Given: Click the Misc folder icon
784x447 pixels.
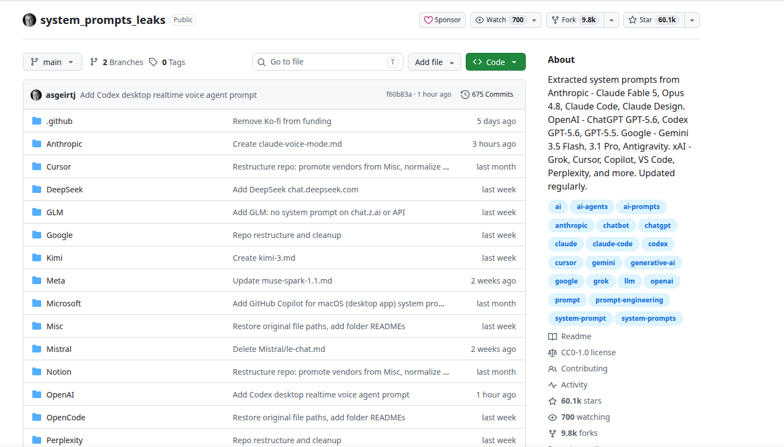Looking at the screenshot, I should click(37, 326).
